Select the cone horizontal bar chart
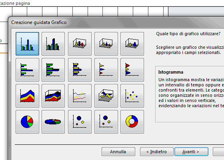 106,70
